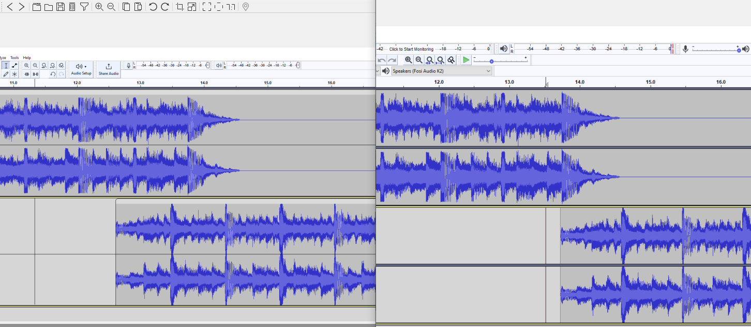The height and width of the screenshot is (327, 751).
Task: Click the playback speed slider handle
Action: 491,61
